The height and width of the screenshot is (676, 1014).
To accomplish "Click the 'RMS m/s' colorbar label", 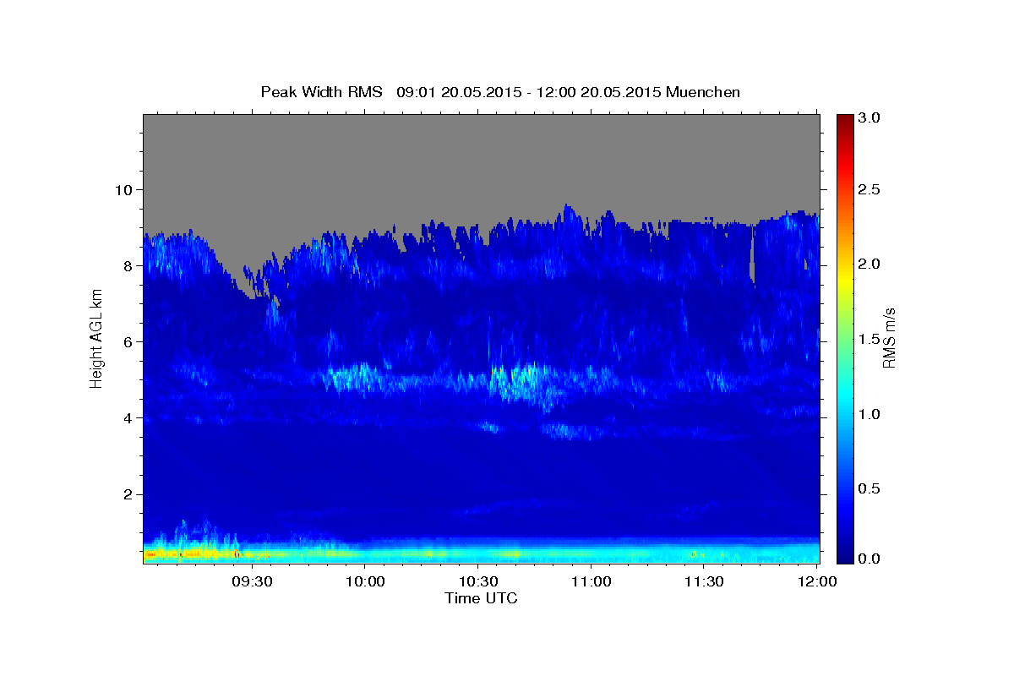I will point(888,339).
